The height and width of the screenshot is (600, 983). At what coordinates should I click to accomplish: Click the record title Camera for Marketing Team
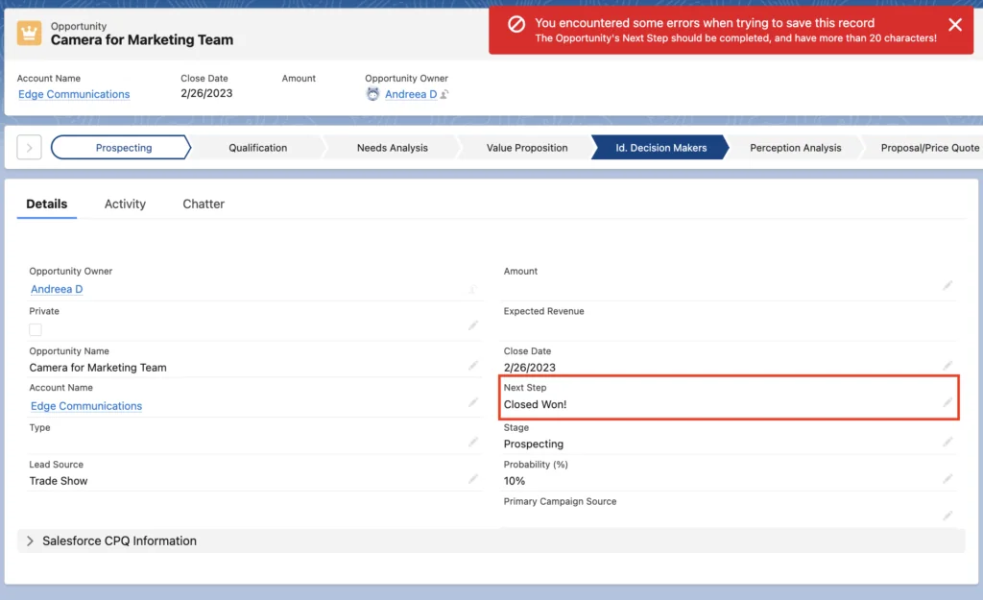click(x=142, y=39)
